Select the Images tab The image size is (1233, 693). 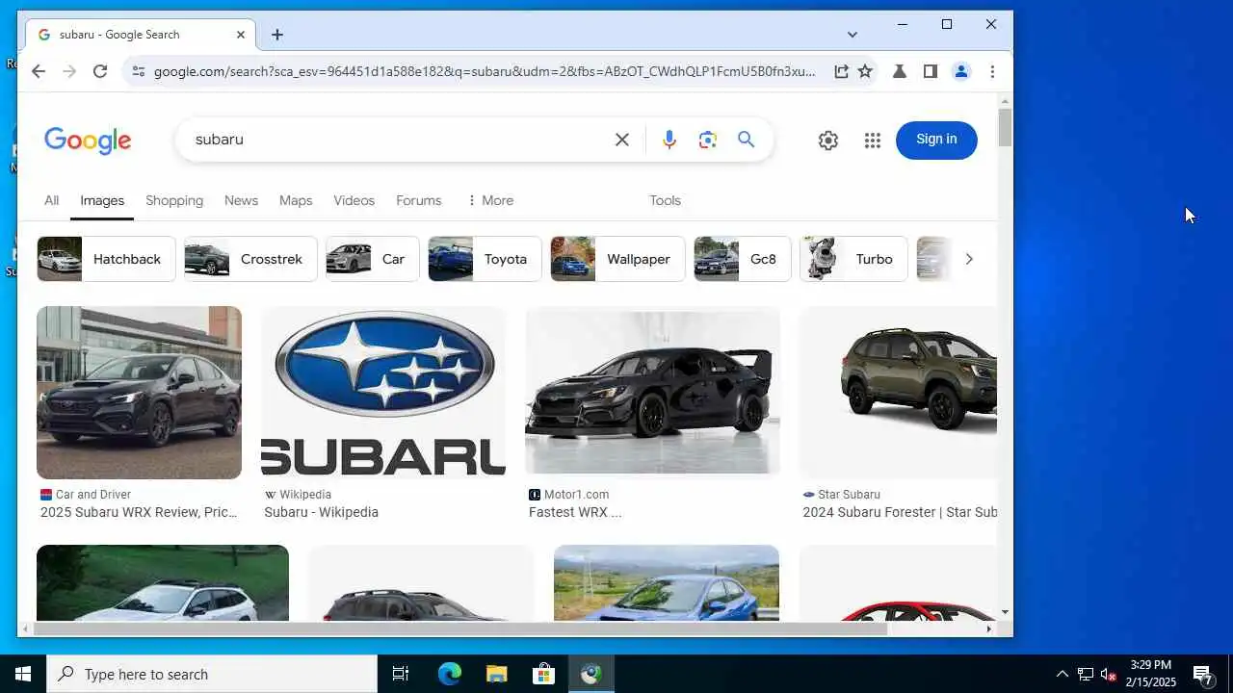[x=102, y=200]
